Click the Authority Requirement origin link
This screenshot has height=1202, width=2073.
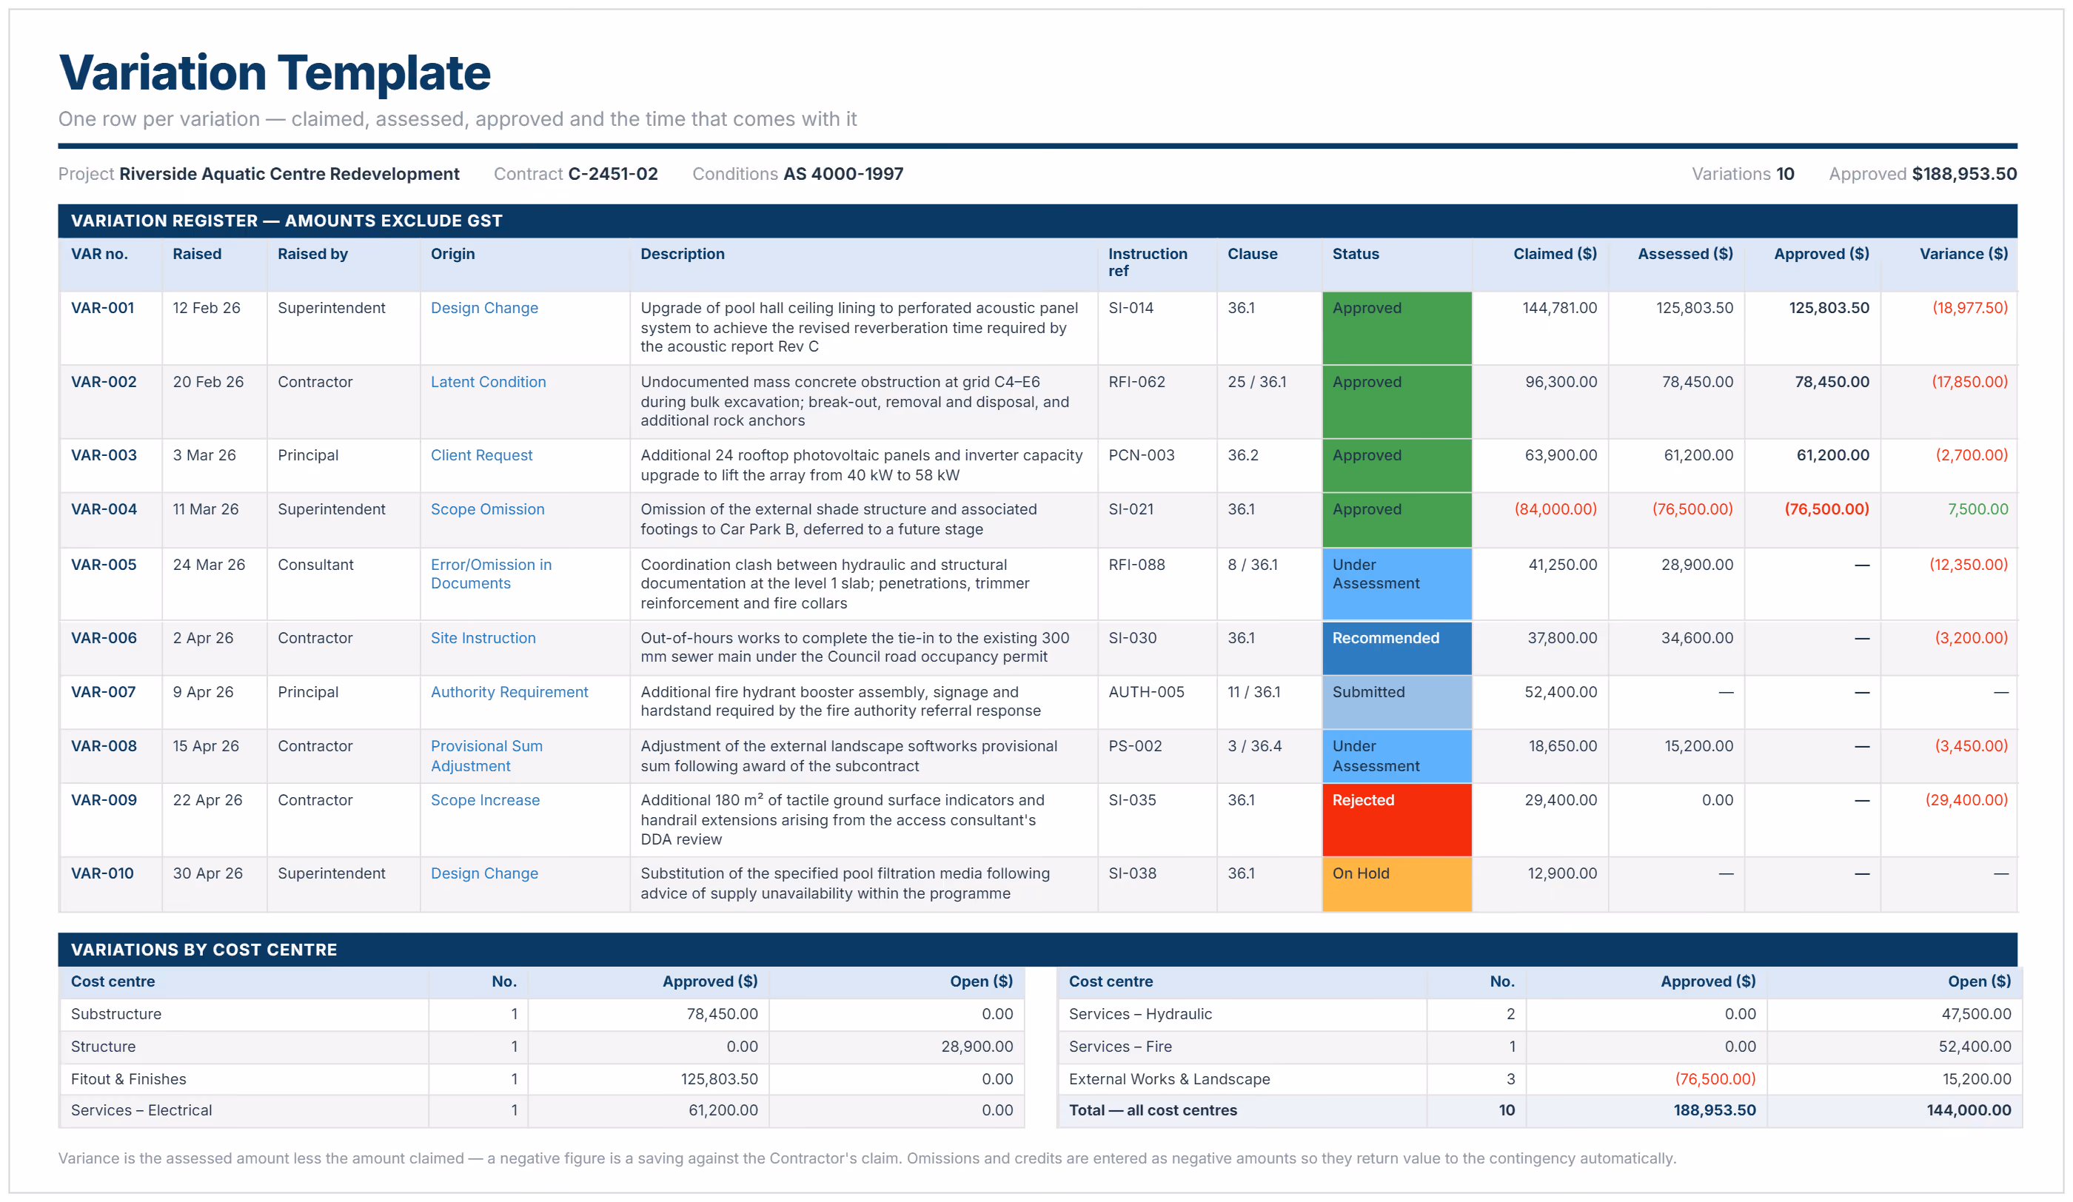click(509, 692)
